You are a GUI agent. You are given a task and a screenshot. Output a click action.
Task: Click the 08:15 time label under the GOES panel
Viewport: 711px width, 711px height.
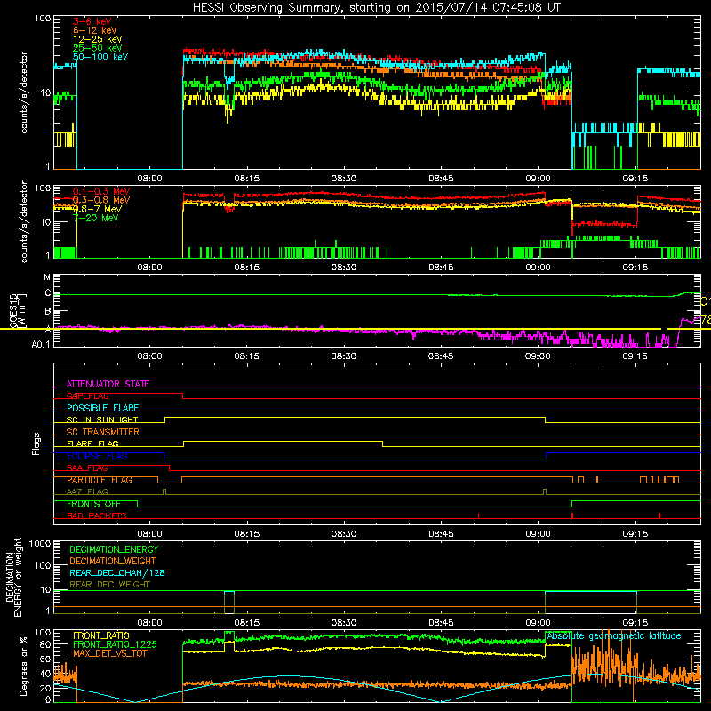247,356
